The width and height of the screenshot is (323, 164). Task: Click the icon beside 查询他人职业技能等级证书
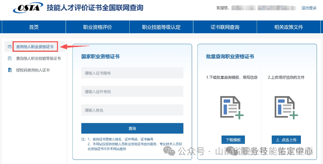[x=10, y=59]
